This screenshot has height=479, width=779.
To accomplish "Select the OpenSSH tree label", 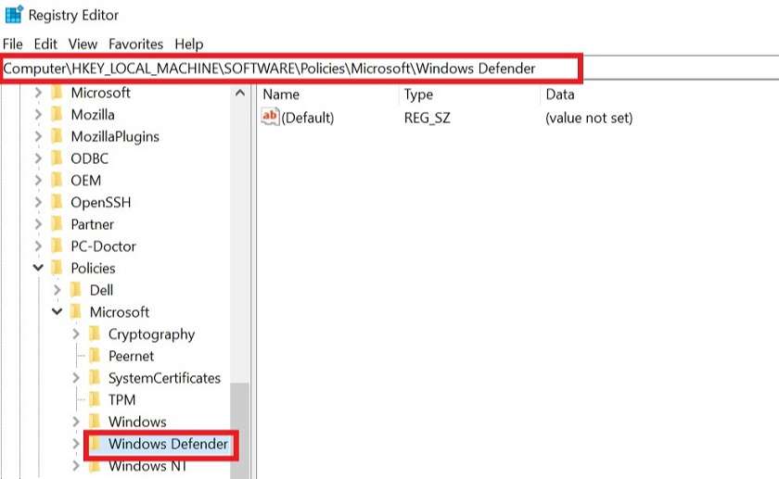I will click(x=101, y=203).
